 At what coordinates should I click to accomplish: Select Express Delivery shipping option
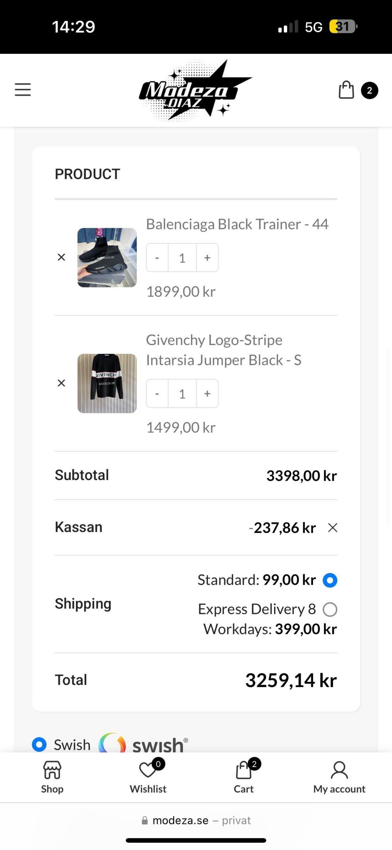(330, 610)
